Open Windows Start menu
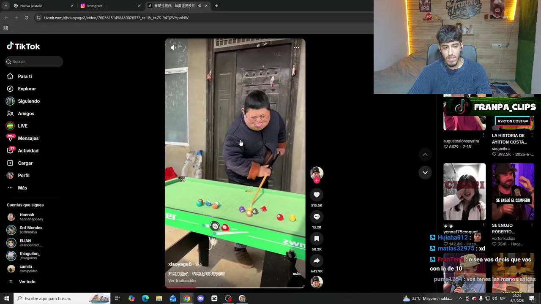Viewport: 541px width, 304px height. coord(6,299)
